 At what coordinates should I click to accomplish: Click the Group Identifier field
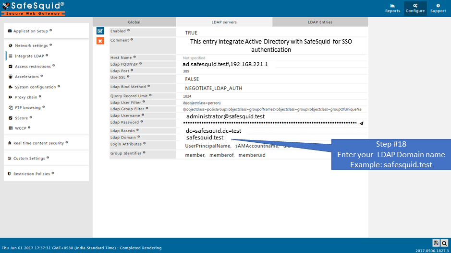tap(272, 155)
